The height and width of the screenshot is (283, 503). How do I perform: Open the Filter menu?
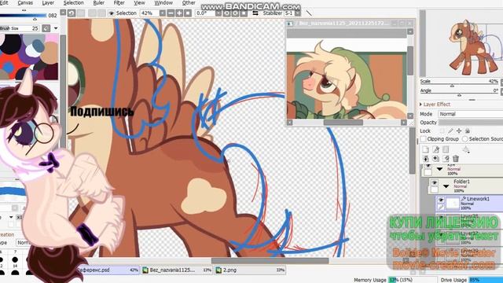tap(119, 2)
